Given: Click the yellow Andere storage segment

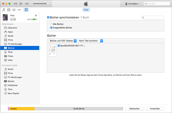Looking at the screenshot, I should 22,109.
